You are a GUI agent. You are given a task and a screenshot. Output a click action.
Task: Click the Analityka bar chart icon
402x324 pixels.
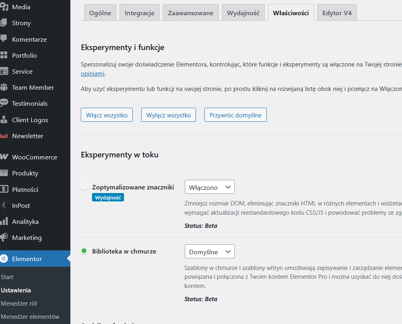4,221
